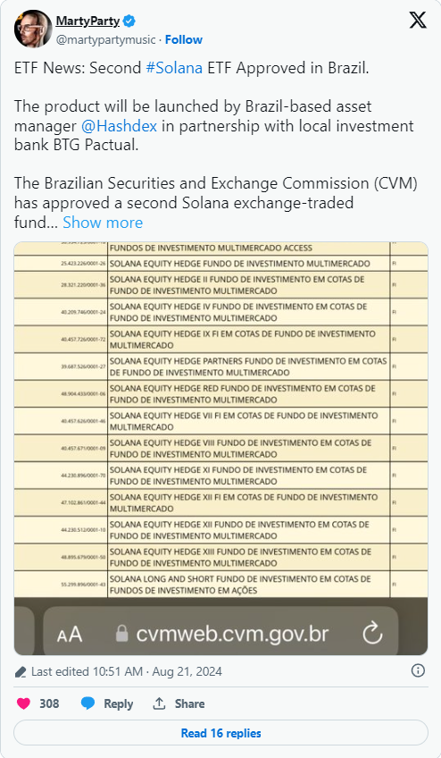
Task: Click the padlock icon beside the URL
Action: [122, 633]
